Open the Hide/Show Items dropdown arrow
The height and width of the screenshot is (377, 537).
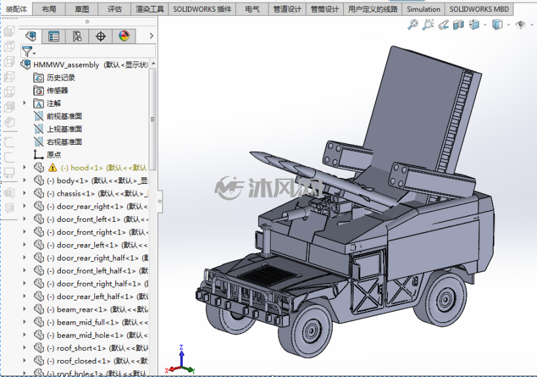point(532,25)
